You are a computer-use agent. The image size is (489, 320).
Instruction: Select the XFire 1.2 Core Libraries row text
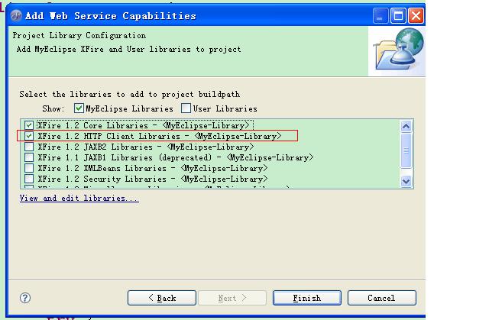click(144, 125)
